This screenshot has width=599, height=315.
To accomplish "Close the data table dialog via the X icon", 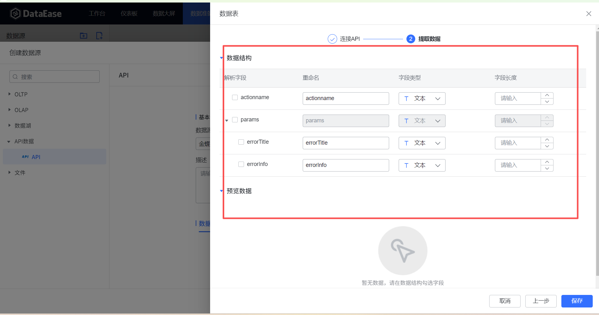I will pos(589,13).
